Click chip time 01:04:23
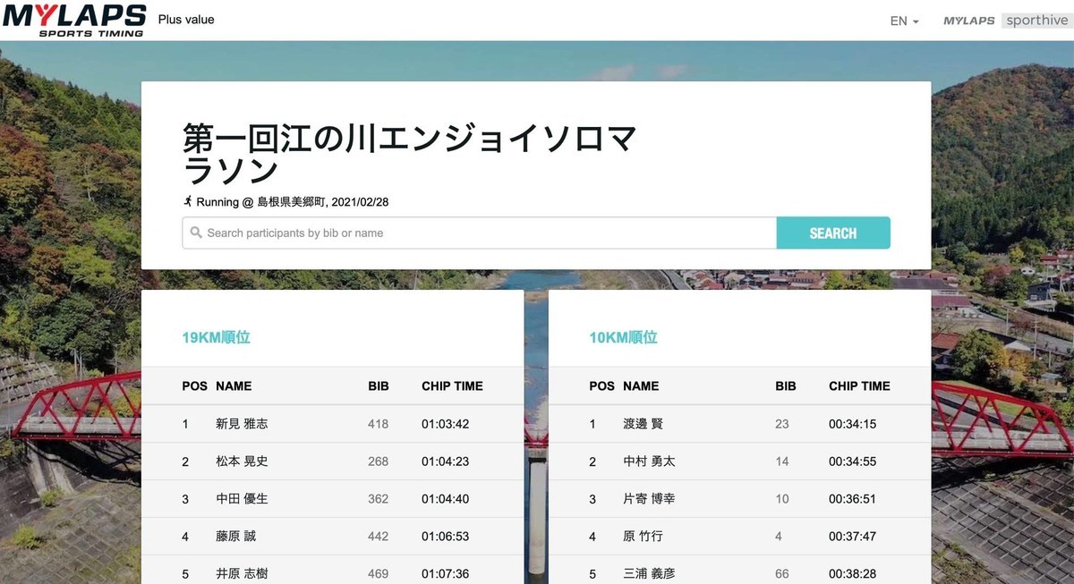Screen dimensions: 1074x584 pyautogui.click(x=446, y=461)
